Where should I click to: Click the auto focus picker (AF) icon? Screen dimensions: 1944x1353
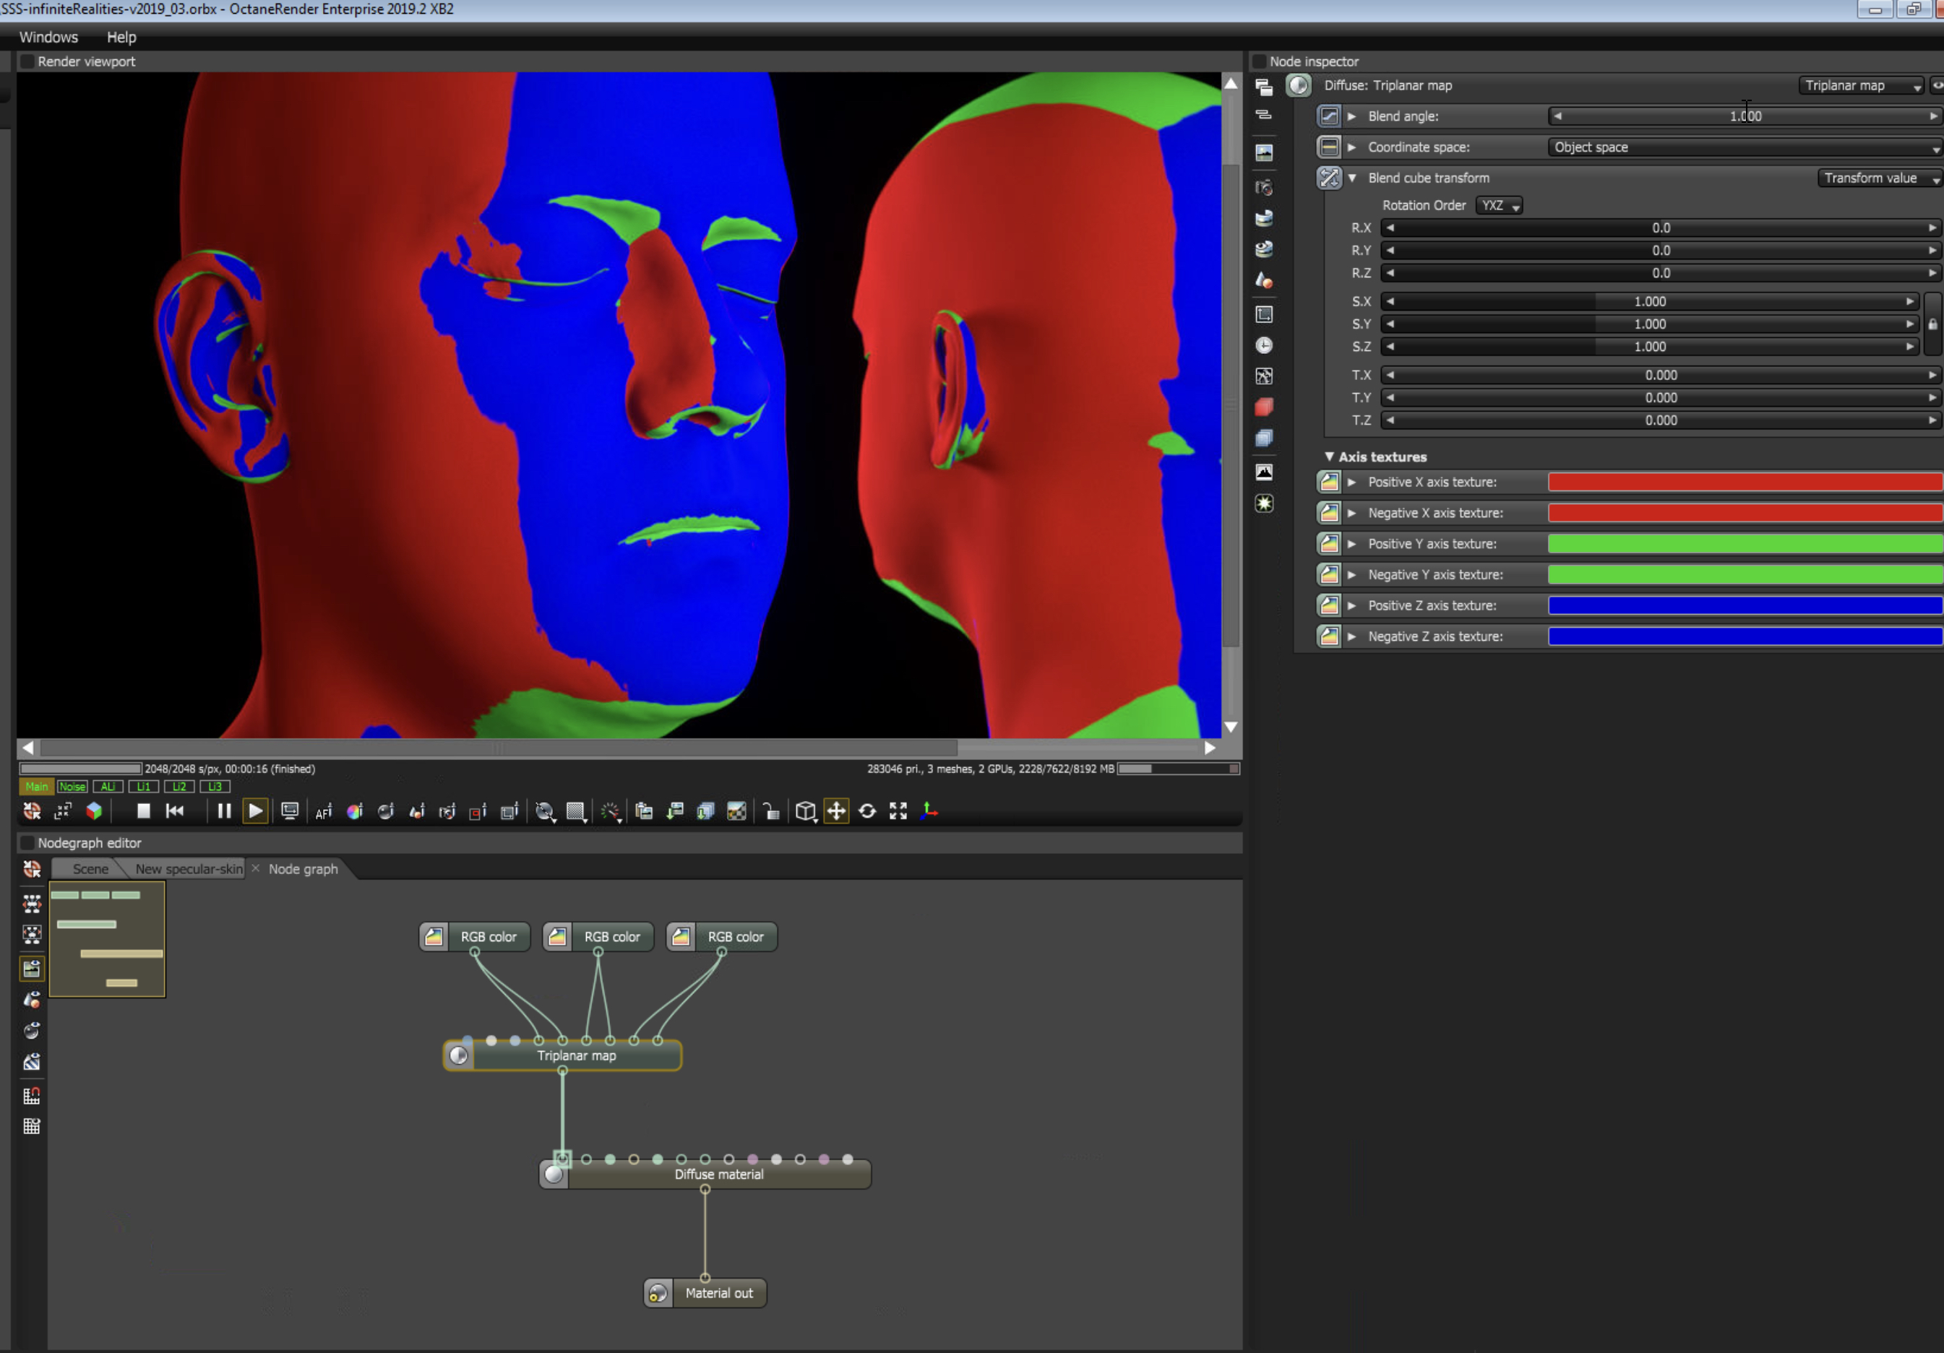coord(324,811)
